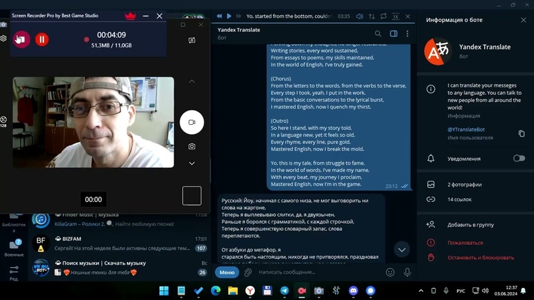Close the Информация о боте panel
Screen dimensions: 534x300
(x=523, y=20)
